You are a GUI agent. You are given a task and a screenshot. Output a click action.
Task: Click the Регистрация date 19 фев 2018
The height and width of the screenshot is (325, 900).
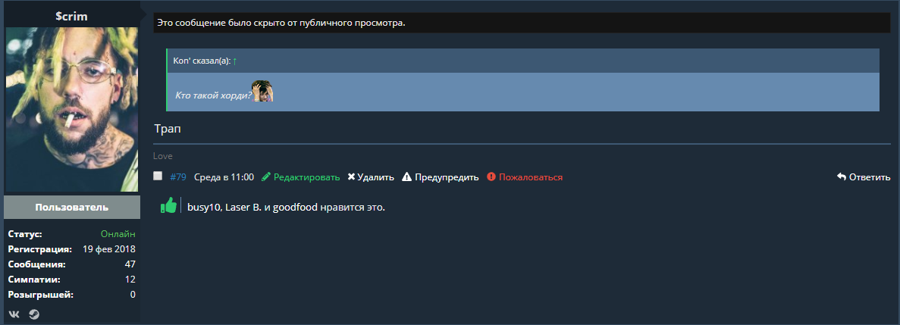pyautogui.click(x=109, y=249)
